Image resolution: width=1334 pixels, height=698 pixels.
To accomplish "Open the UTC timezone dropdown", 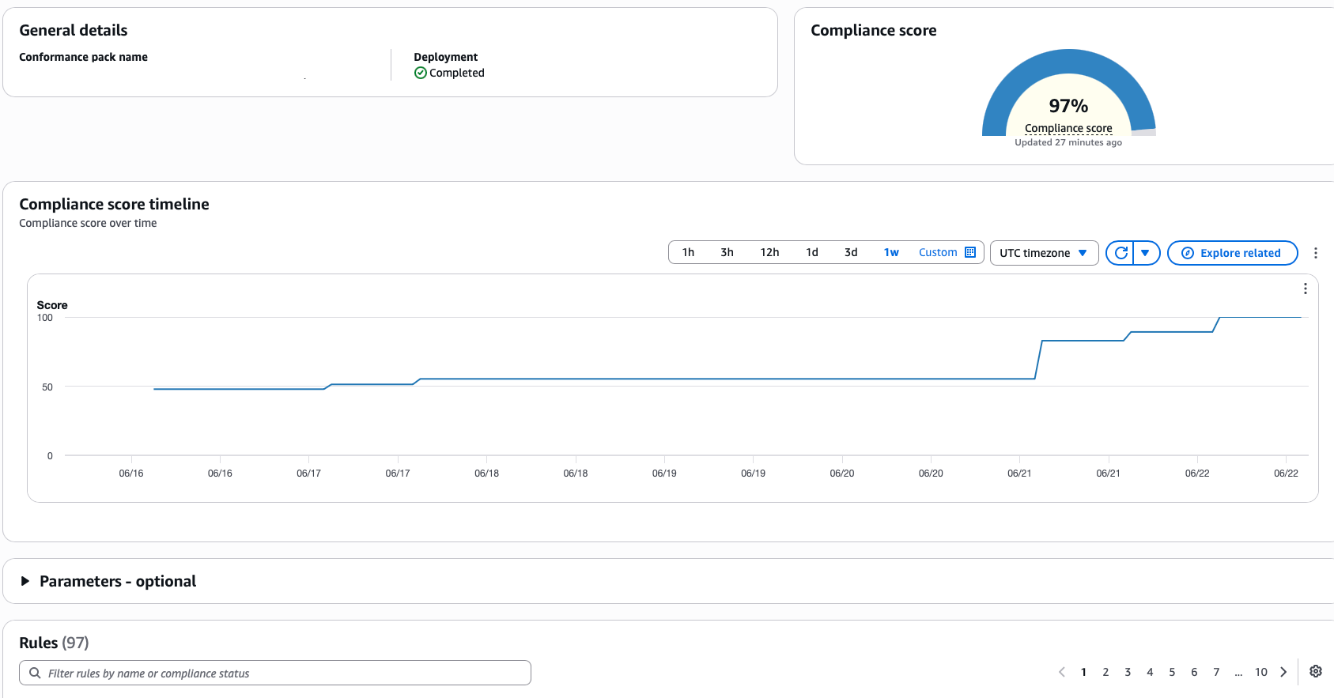I will (1044, 253).
